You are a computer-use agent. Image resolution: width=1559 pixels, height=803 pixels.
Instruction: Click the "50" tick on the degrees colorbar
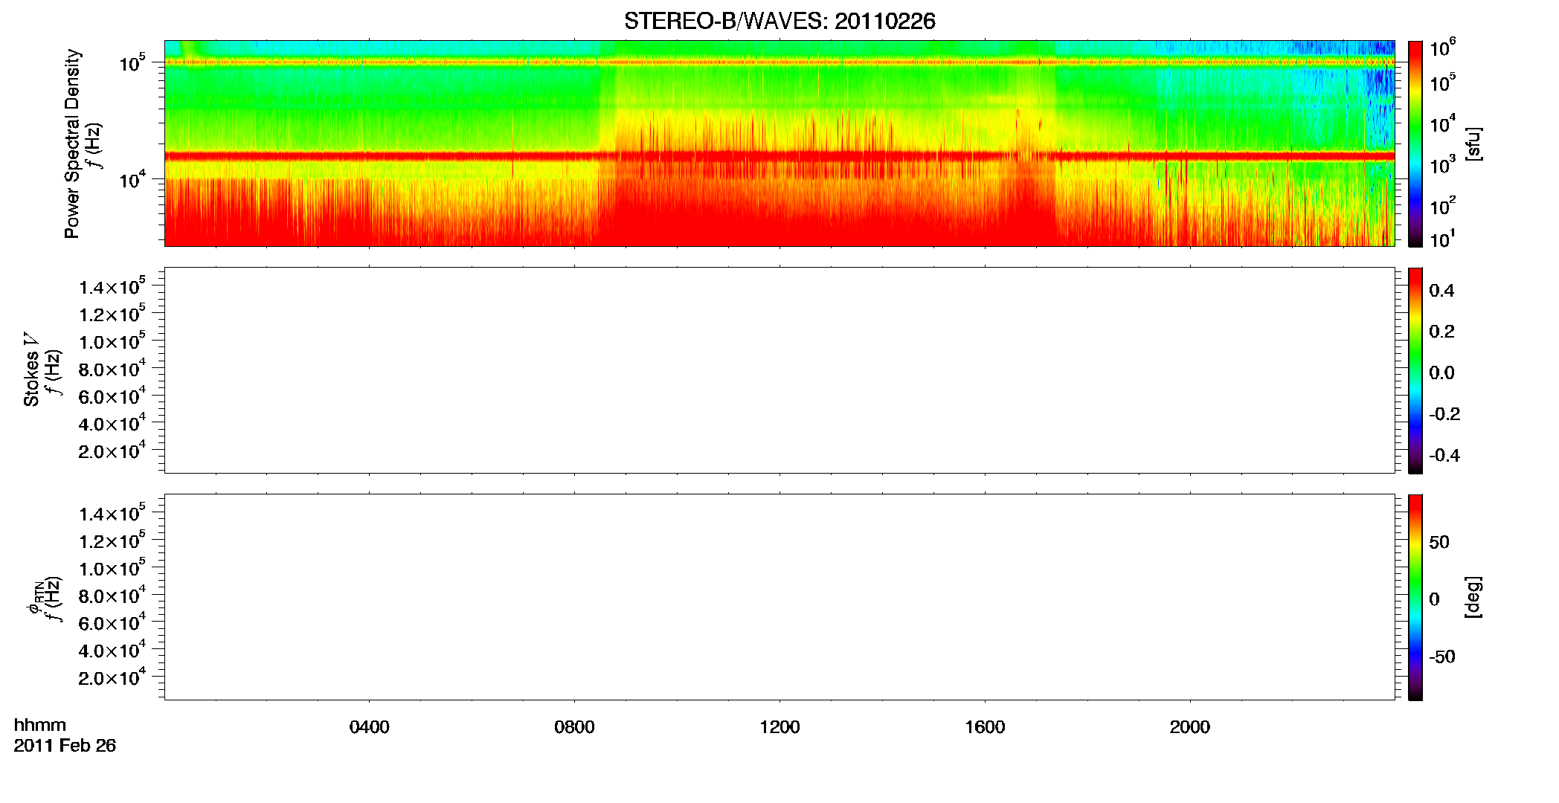tap(1439, 542)
